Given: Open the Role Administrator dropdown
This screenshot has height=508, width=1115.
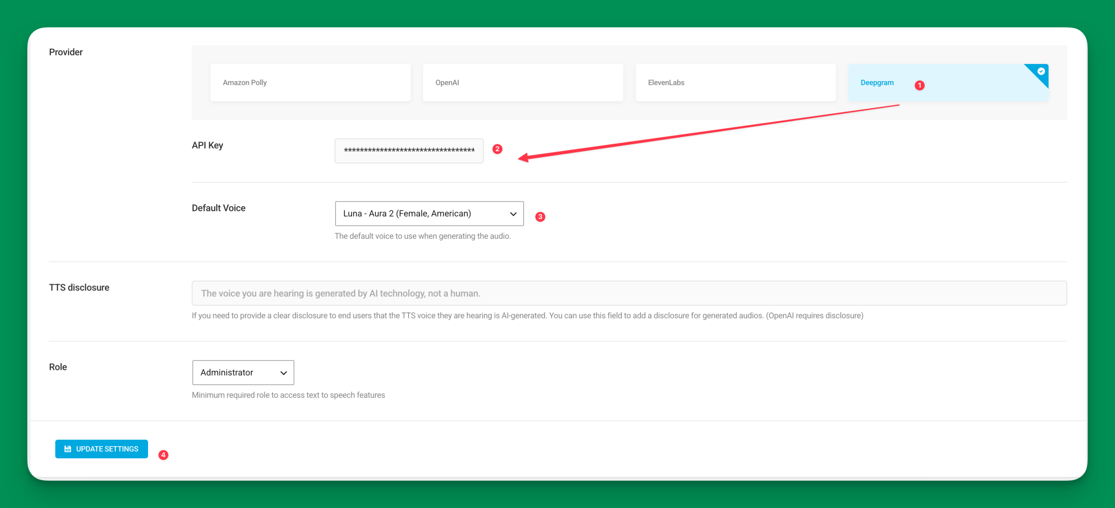Looking at the screenshot, I should pyautogui.click(x=243, y=373).
